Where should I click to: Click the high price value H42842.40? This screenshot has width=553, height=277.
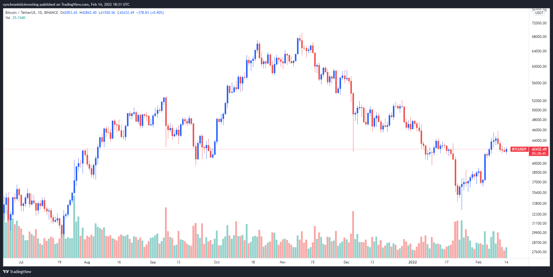(88, 13)
